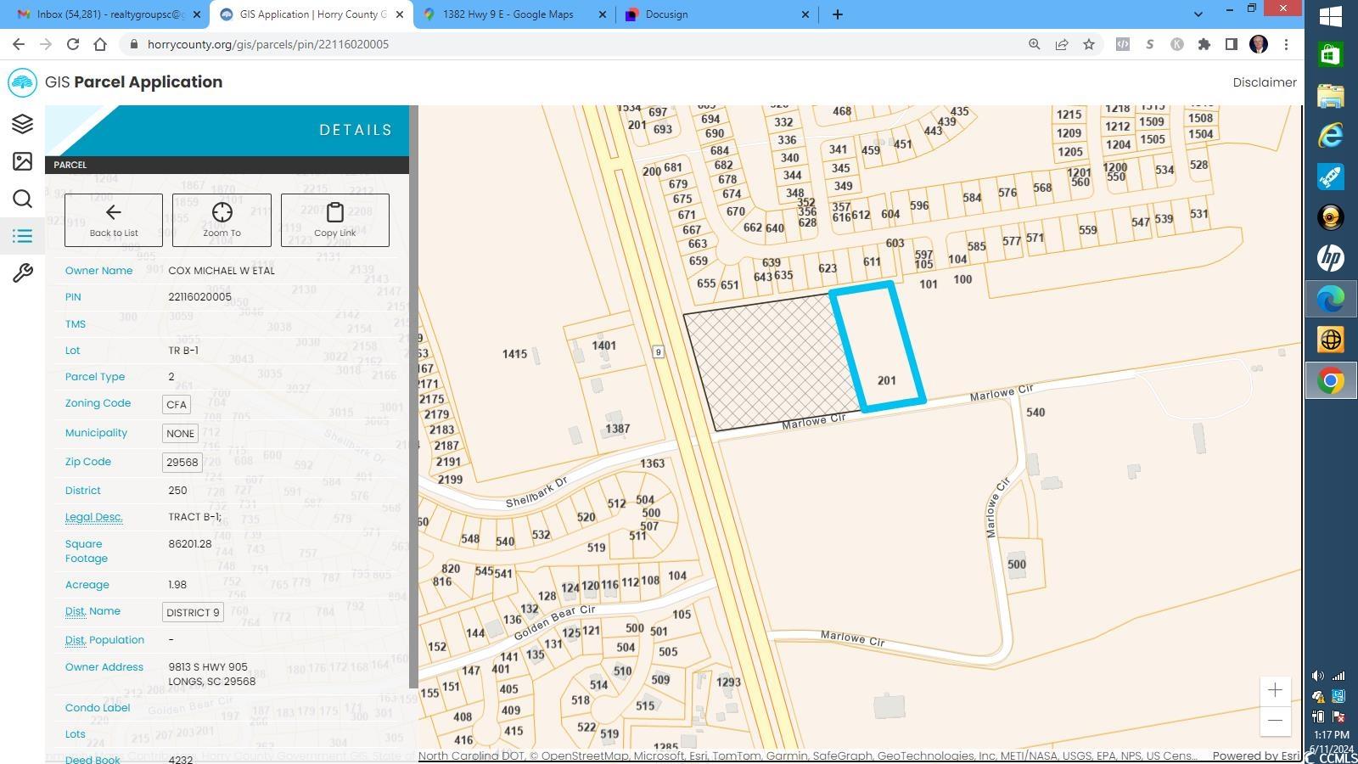Click Back to List button
This screenshot has height=764, width=1358.
pyautogui.click(x=114, y=220)
